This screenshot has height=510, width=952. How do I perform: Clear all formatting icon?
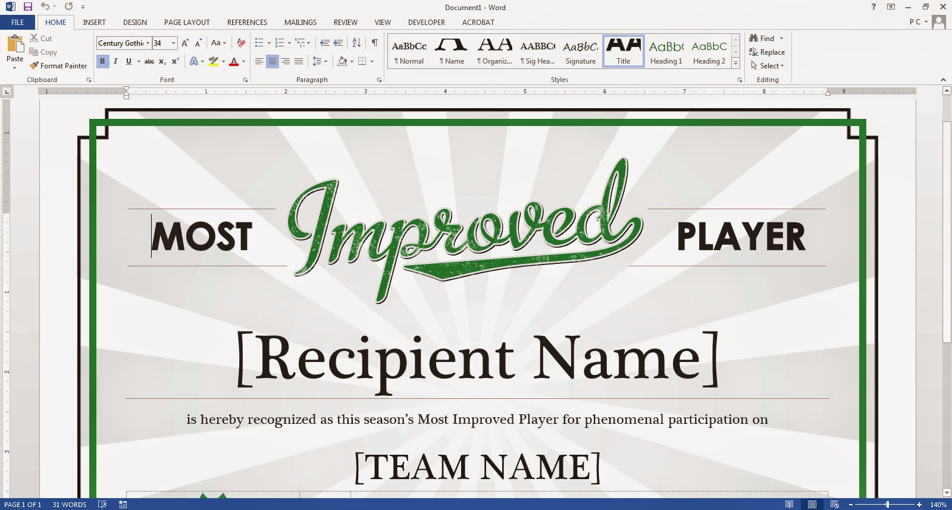tap(241, 43)
